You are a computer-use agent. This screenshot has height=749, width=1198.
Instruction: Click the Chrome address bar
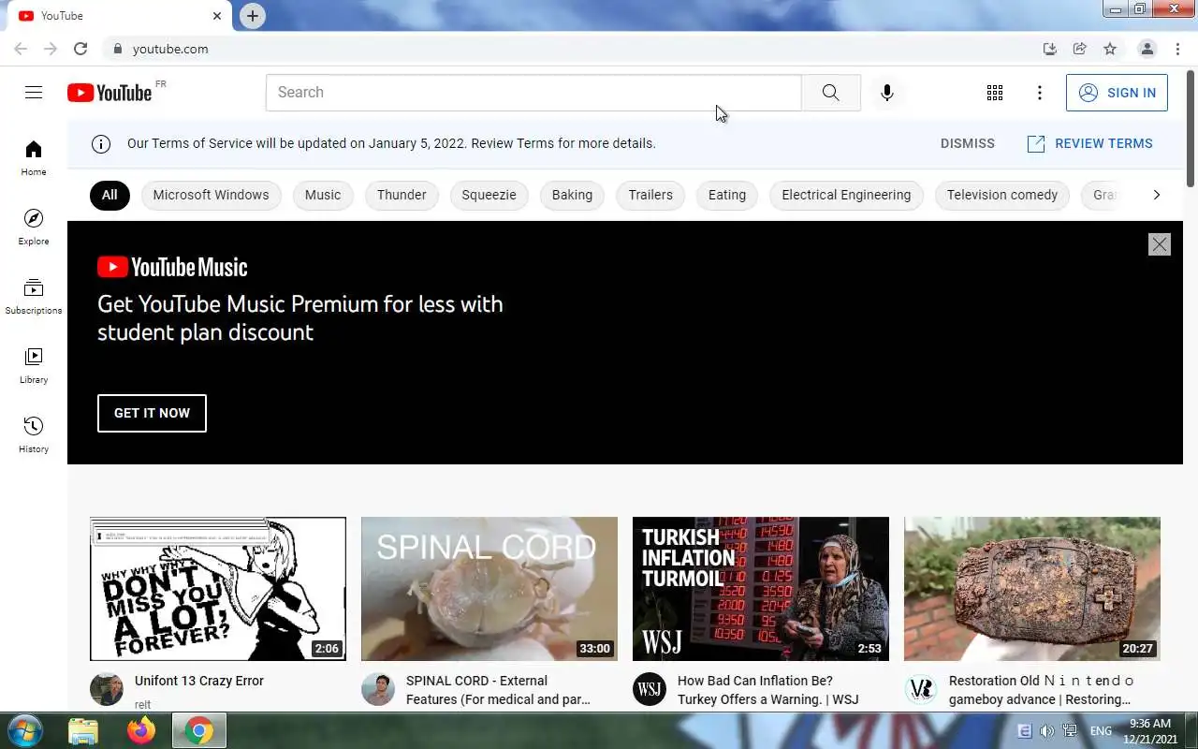[x=571, y=49]
